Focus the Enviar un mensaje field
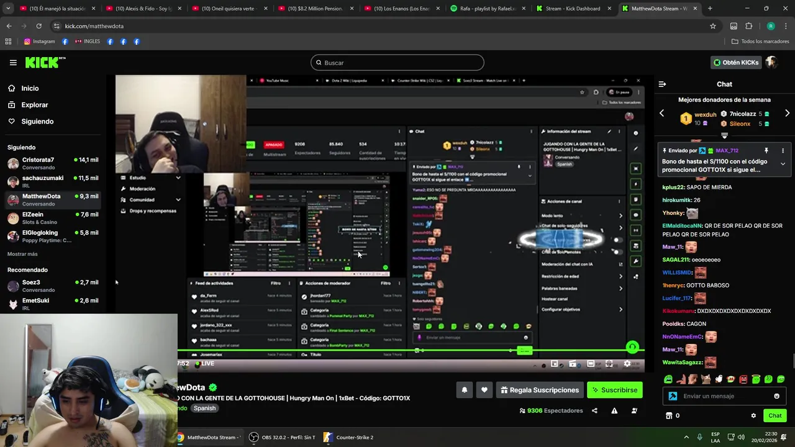Viewport: 795px width, 447px height. [x=725, y=396]
